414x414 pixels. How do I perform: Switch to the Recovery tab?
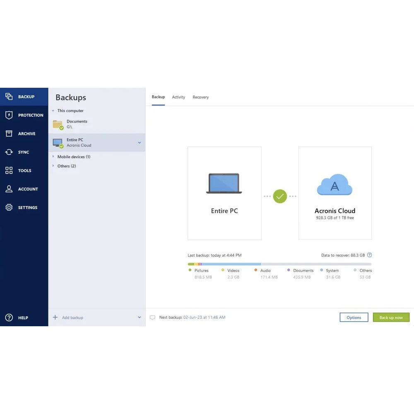click(x=201, y=97)
